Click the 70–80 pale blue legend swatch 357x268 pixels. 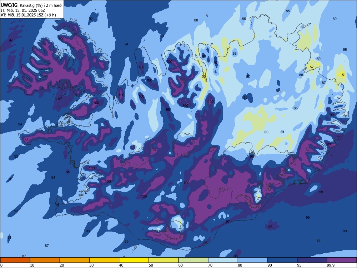click(x=223, y=260)
